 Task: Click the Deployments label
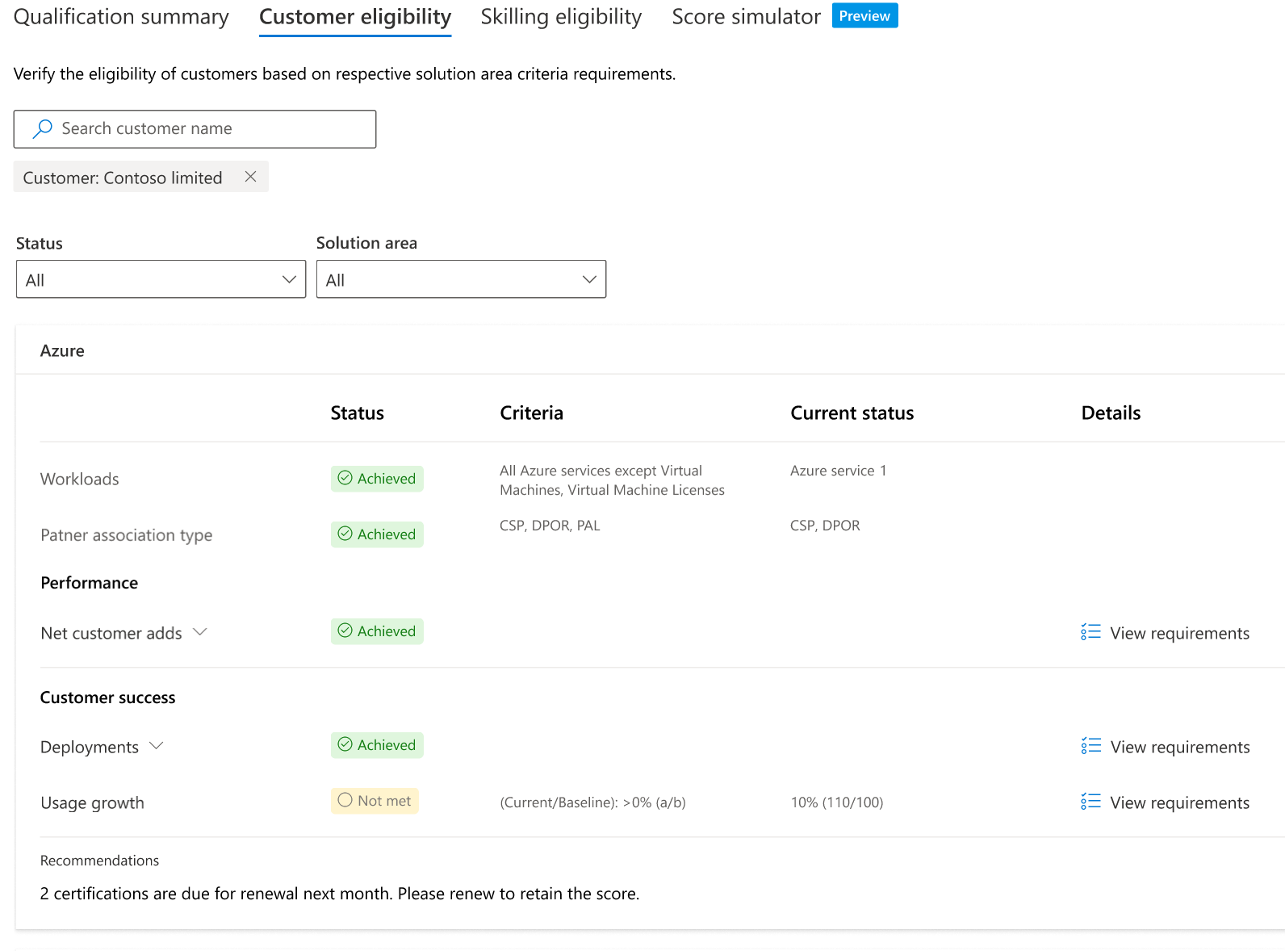point(90,748)
